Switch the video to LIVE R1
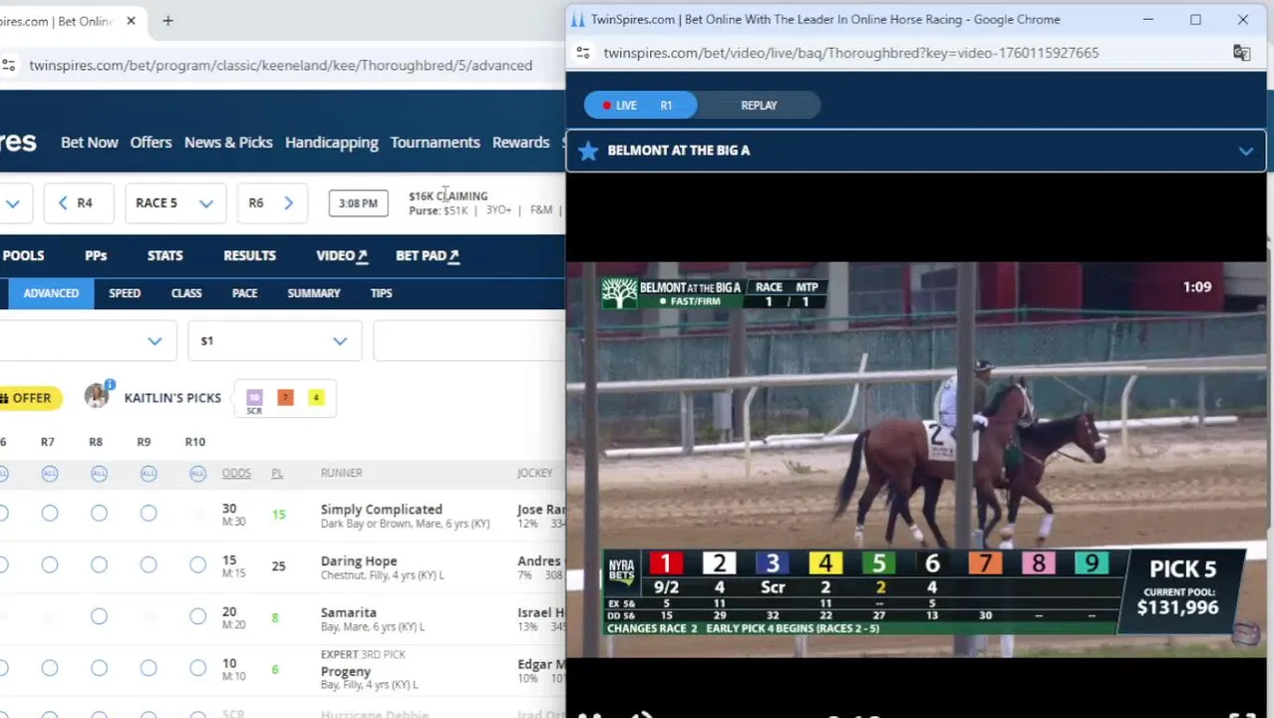 638,106
